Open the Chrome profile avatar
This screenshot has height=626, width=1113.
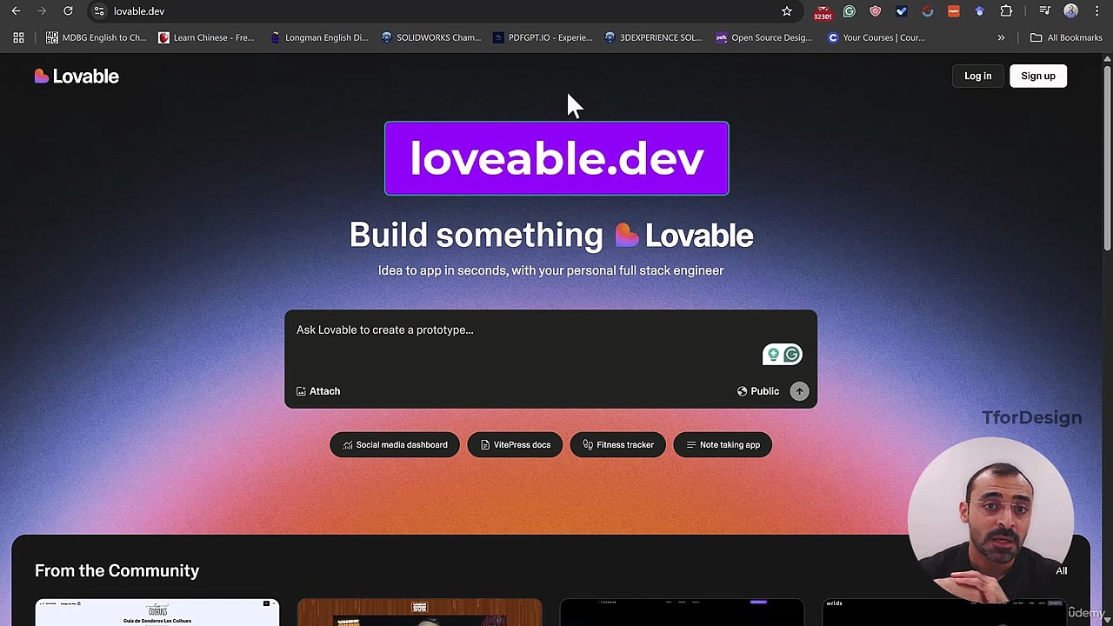point(1070,11)
